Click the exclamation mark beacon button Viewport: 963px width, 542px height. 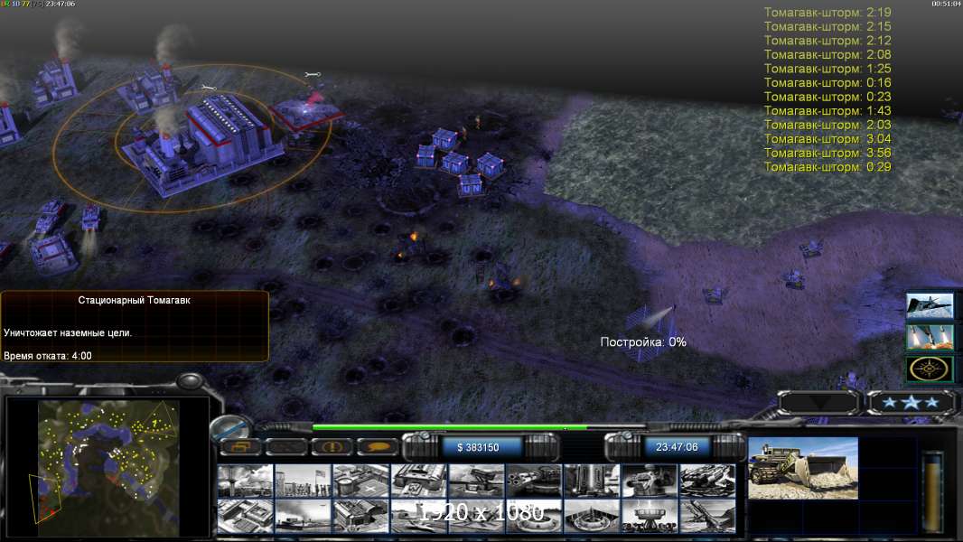pos(332,446)
